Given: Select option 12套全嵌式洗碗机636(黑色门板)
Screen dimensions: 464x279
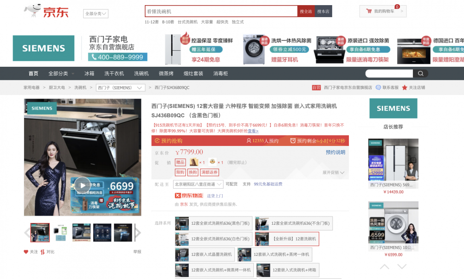Looking at the screenshot, I should [x=213, y=223].
